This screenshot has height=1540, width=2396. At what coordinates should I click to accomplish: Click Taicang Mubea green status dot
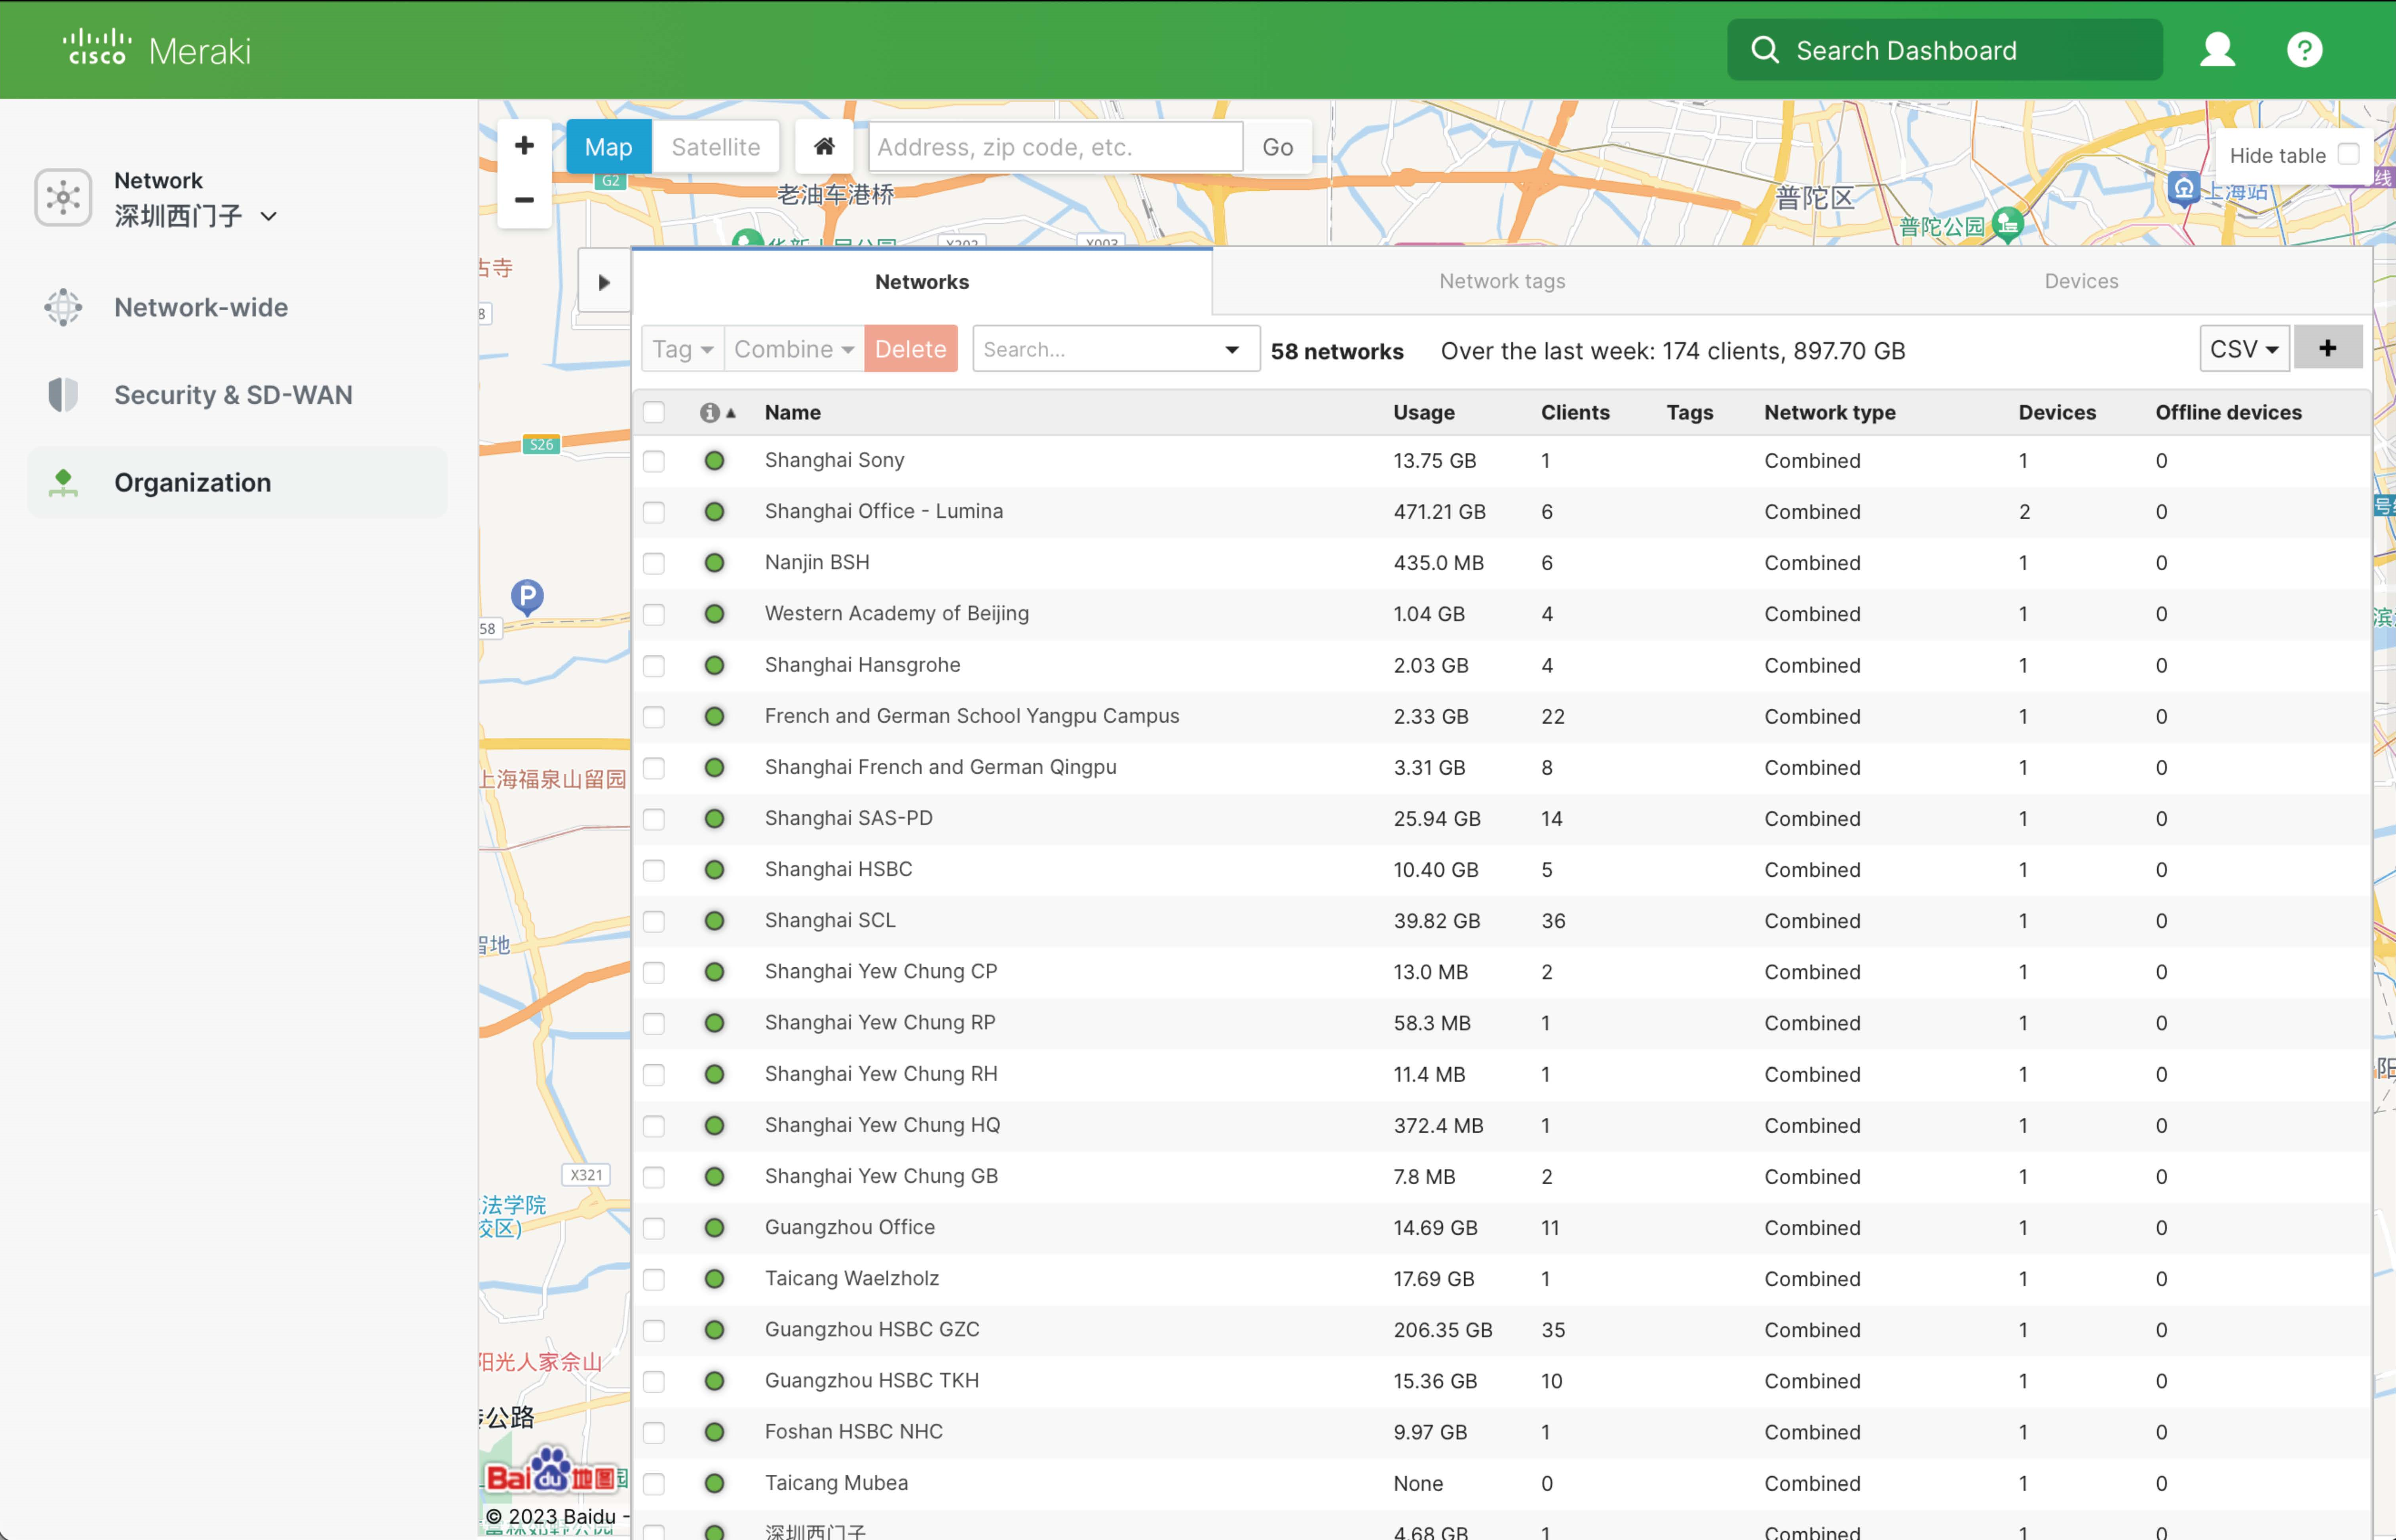714,1483
